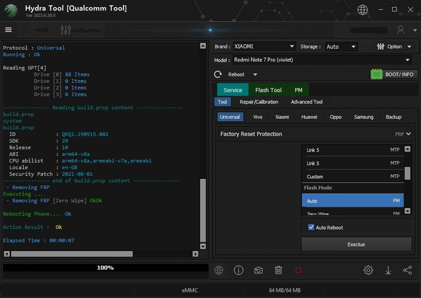Click the download arrow icon
This screenshot has height=298, width=421.
coord(388,270)
